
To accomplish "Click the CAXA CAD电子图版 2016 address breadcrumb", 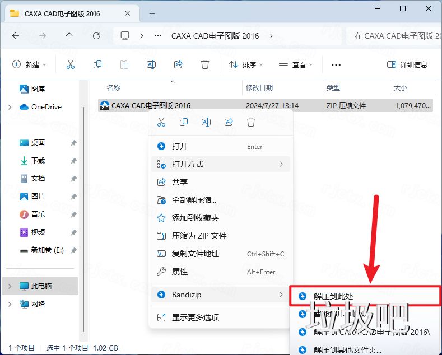I will tap(215, 36).
